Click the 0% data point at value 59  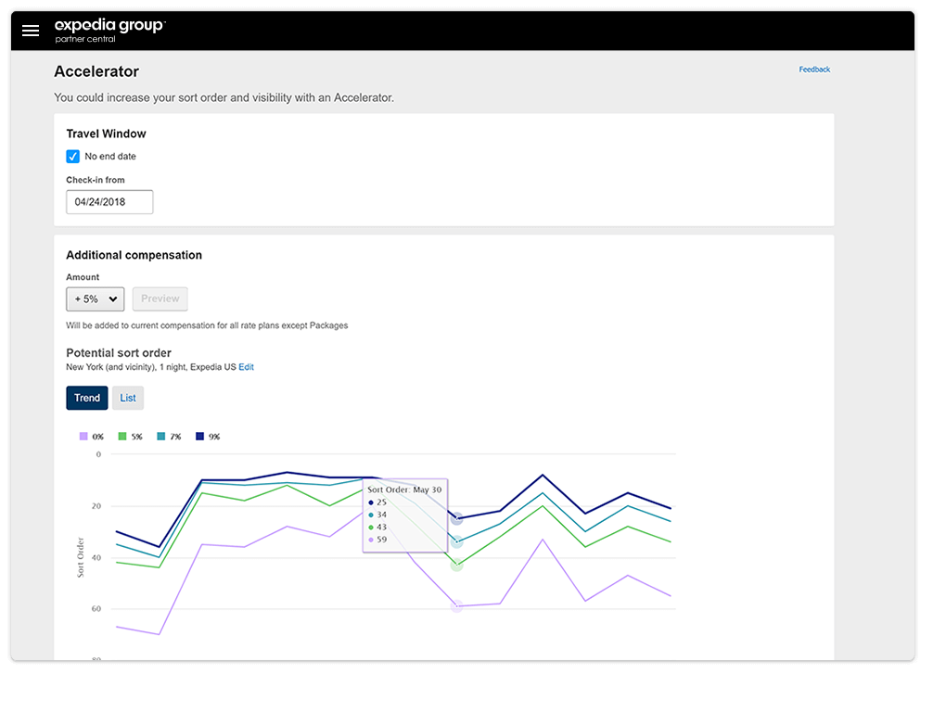point(456,606)
